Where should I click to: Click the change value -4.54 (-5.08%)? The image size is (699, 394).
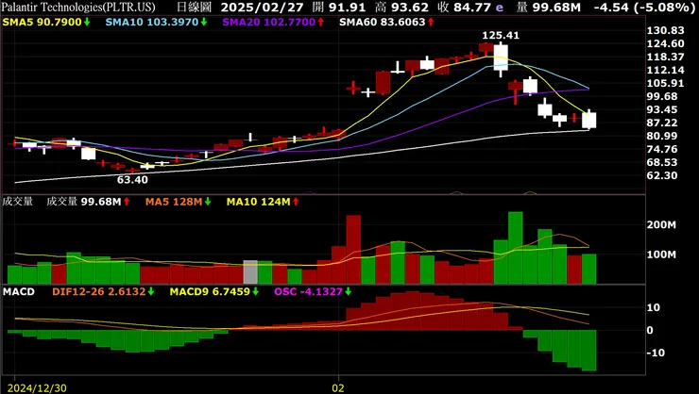click(644, 8)
